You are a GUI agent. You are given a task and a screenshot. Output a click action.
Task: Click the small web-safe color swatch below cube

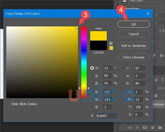(x=111, y=48)
